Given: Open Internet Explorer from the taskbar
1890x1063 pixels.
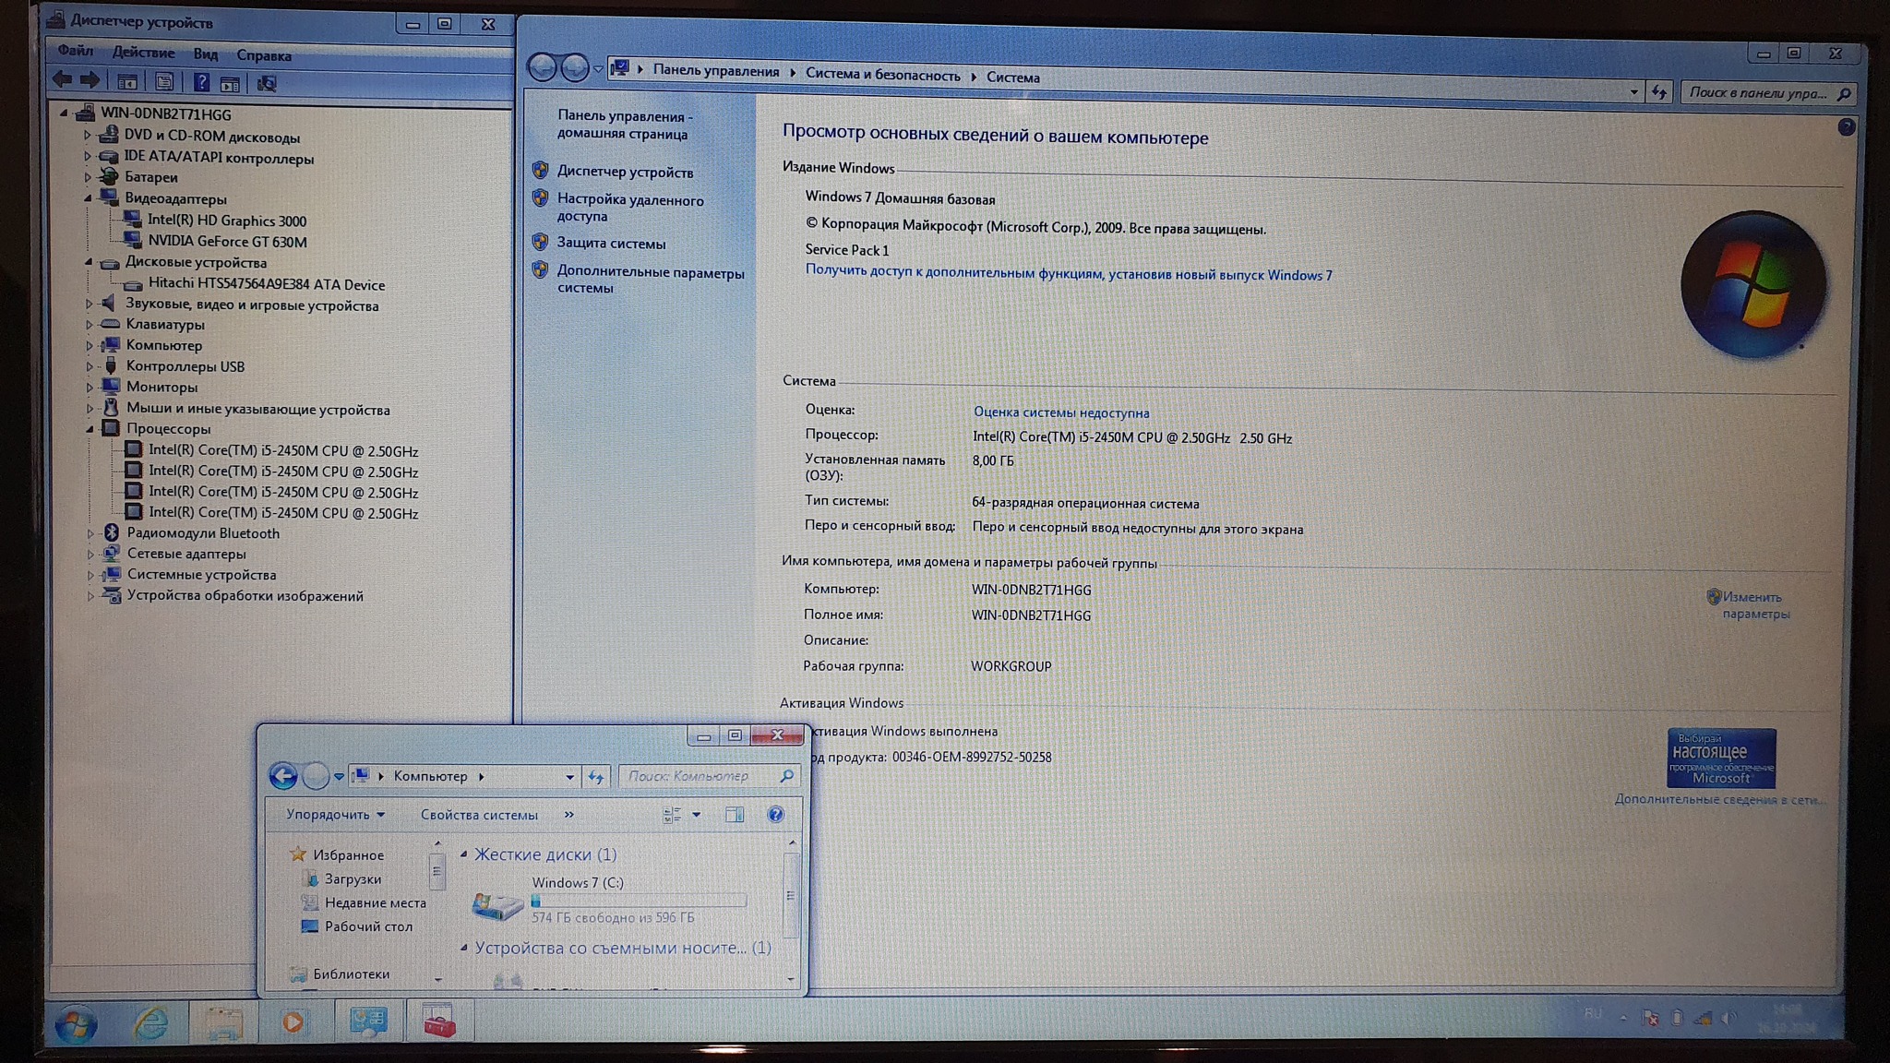Looking at the screenshot, I should pyautogui.click(x=150, y=1022).
